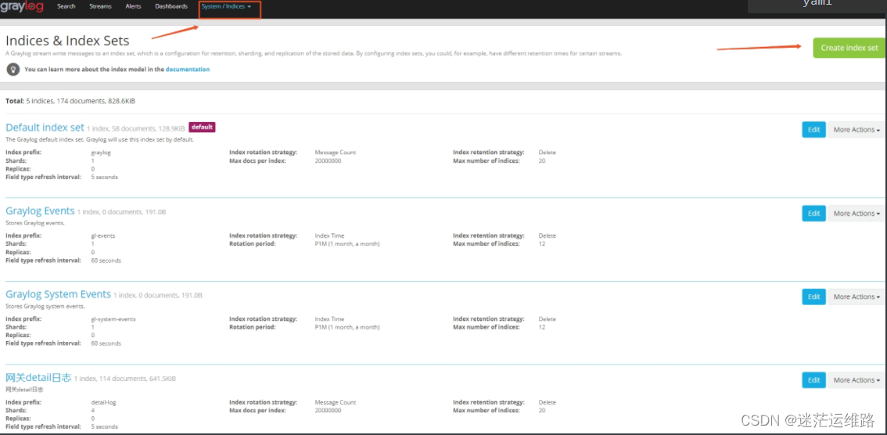Click the Create index set button
887x435 pixels.
849,48
